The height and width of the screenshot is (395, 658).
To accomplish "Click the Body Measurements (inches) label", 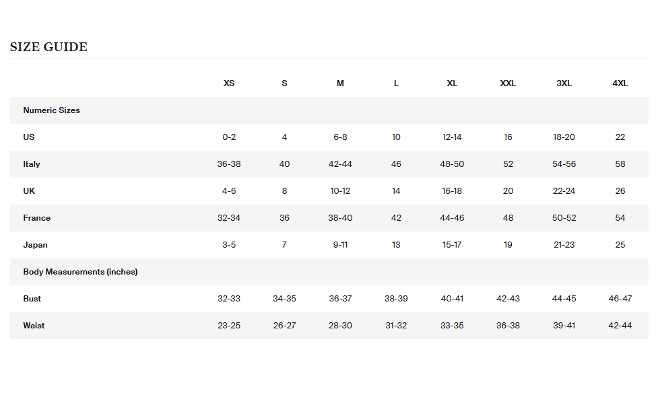I will click(80, 272).
